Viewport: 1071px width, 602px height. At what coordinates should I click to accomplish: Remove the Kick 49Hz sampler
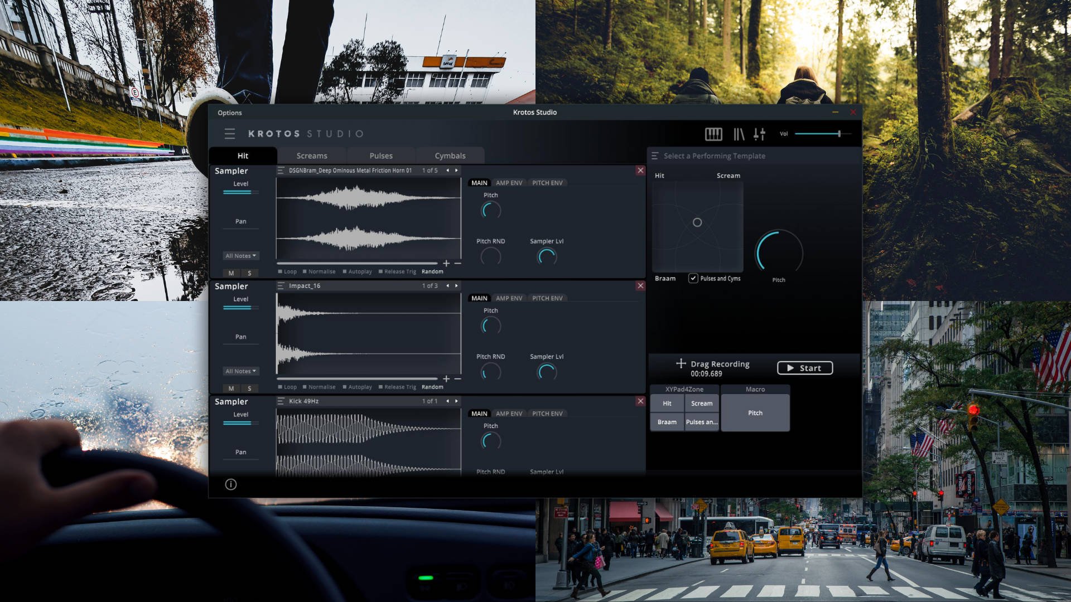(640, 401)
